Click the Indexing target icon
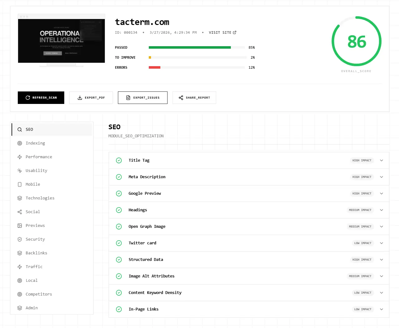Image resolution: width=399 pixels, height=328 pixels. [x=20, y=143]
